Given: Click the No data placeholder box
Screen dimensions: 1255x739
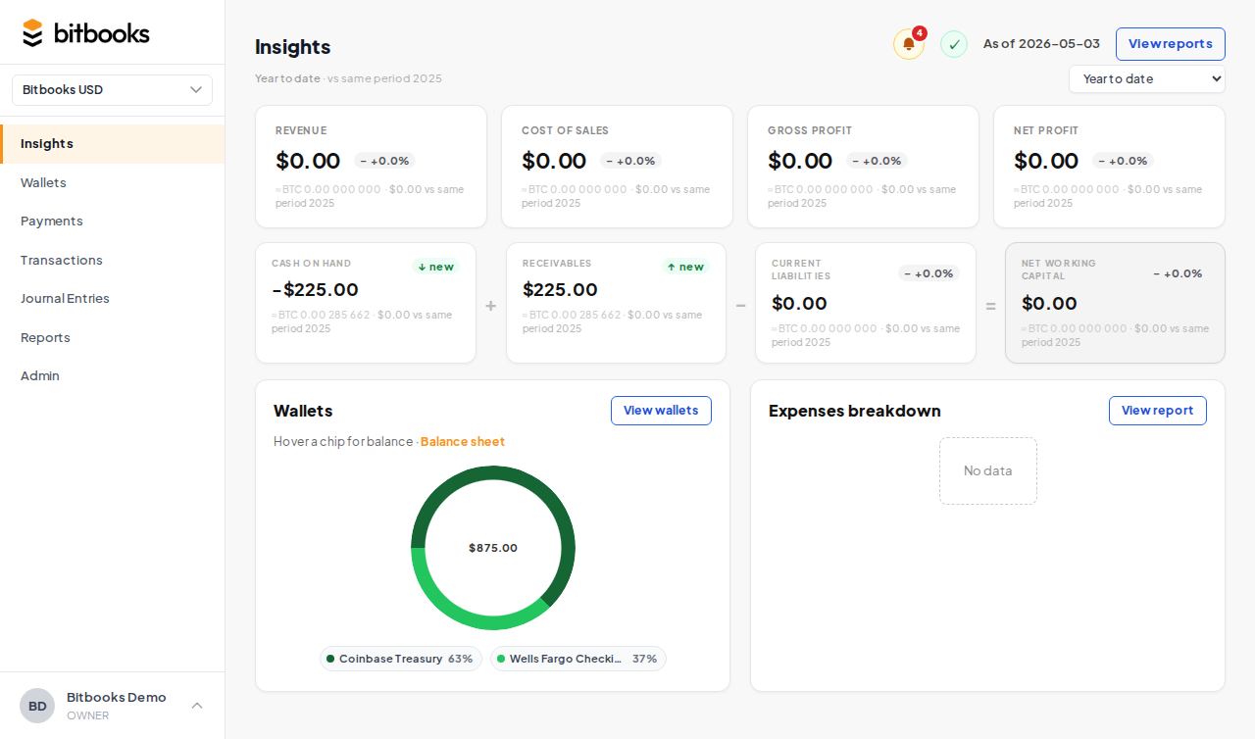Looking at the screenshot, I should 987,471.
